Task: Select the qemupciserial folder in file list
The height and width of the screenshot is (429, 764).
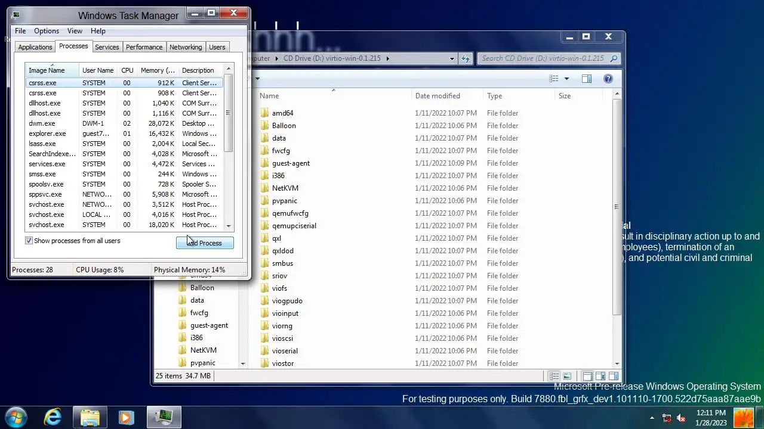Action: click(x=294, y=226)
